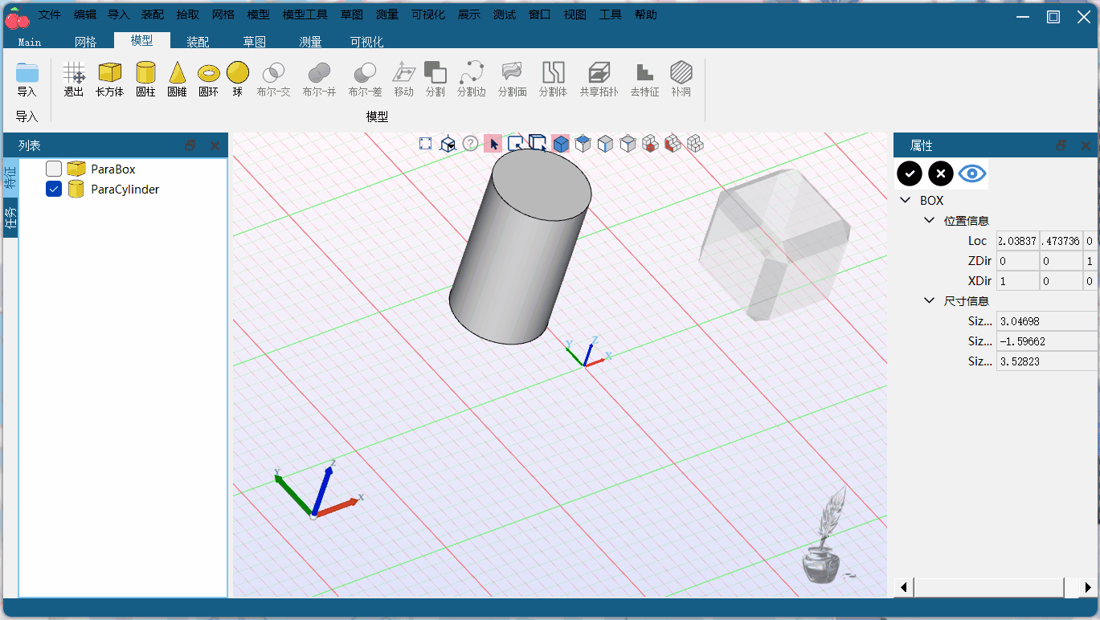This screenshot has width=1100, height=620.
Task: Float the 列表 panel with undock icon
Action: tap(190, 145)
